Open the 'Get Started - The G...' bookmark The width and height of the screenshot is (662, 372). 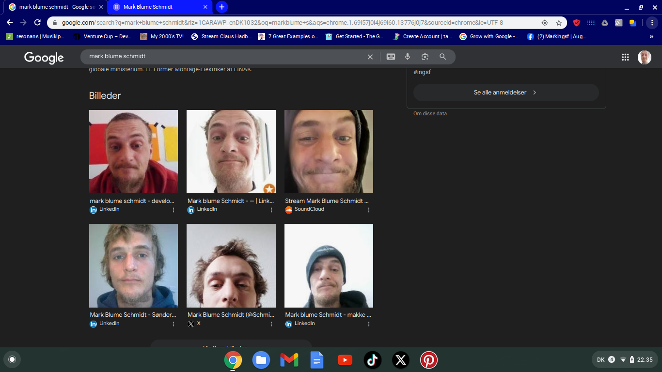coord(355,36)
